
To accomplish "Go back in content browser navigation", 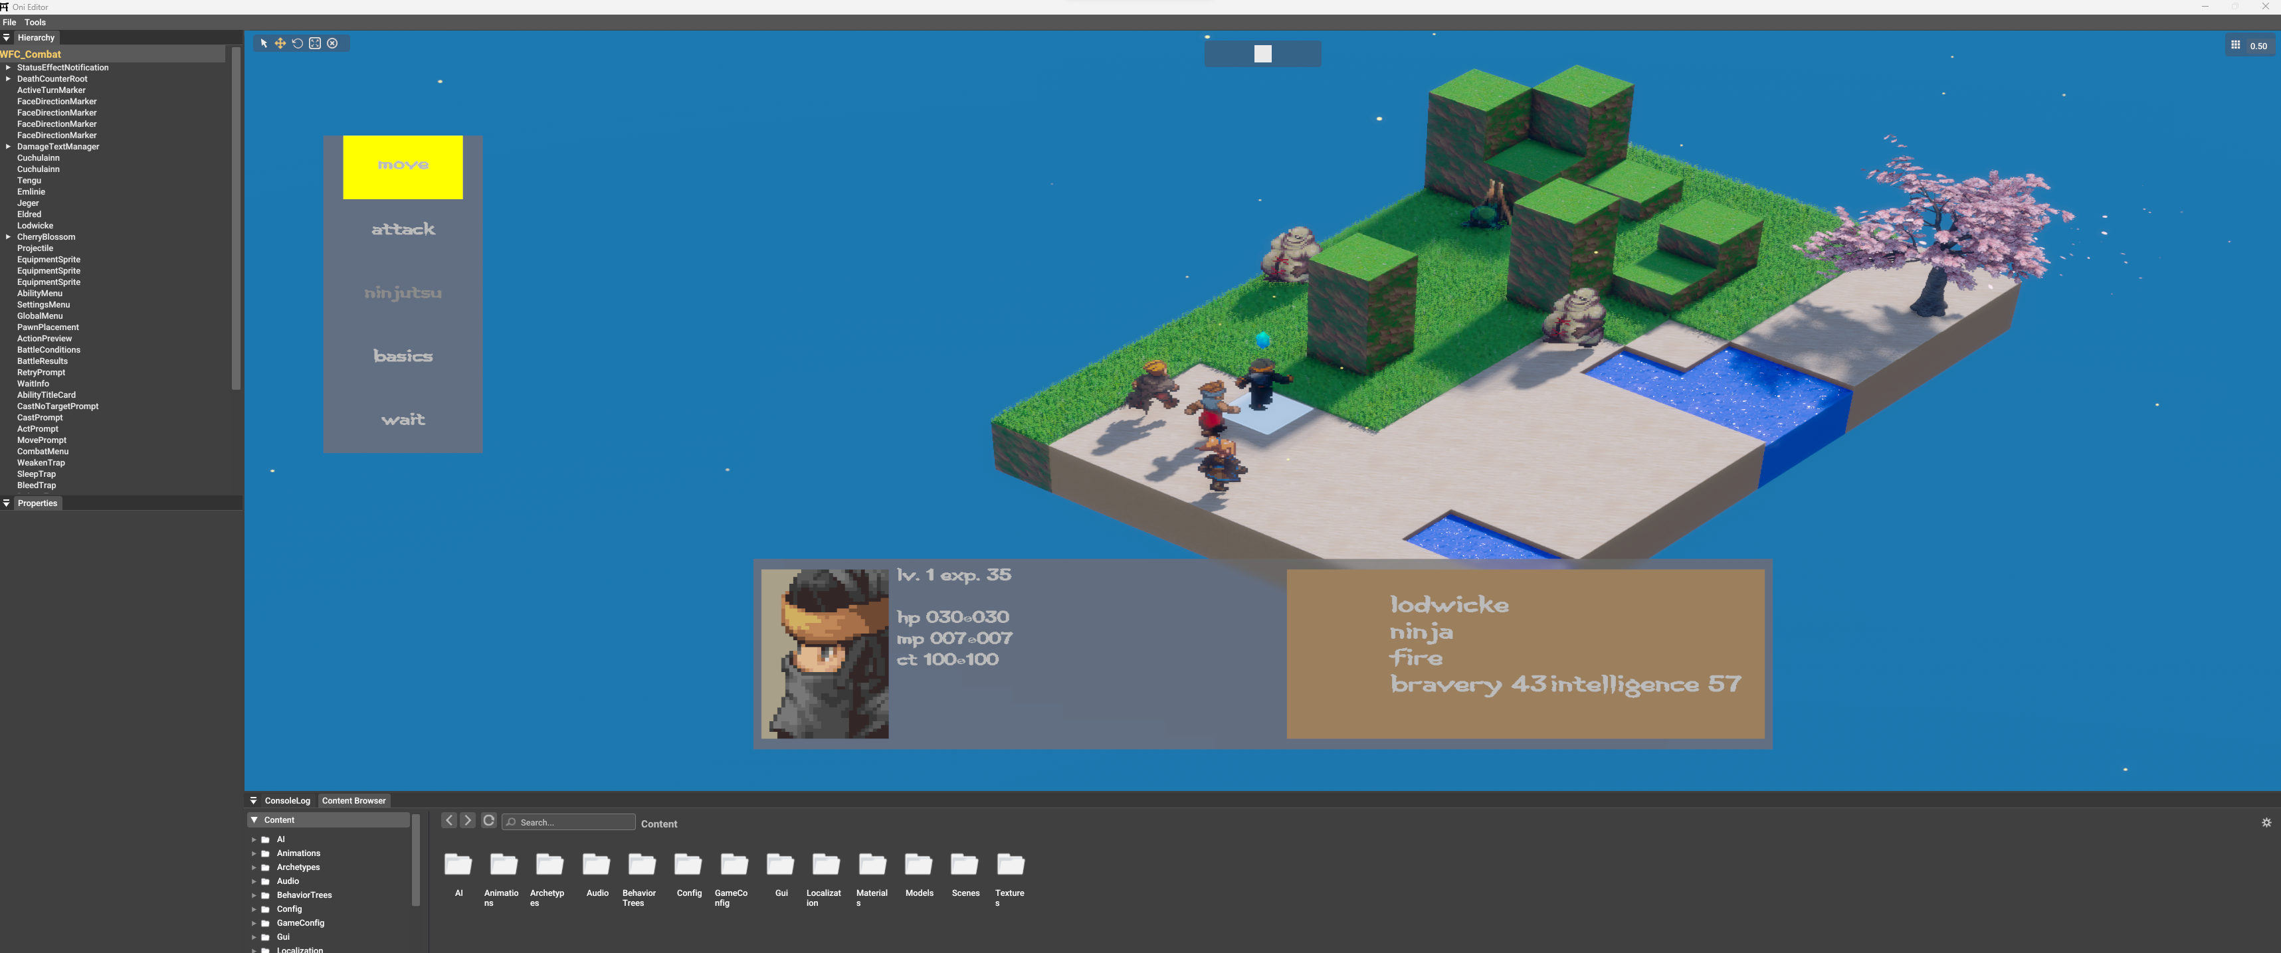I will pos(449,821).
